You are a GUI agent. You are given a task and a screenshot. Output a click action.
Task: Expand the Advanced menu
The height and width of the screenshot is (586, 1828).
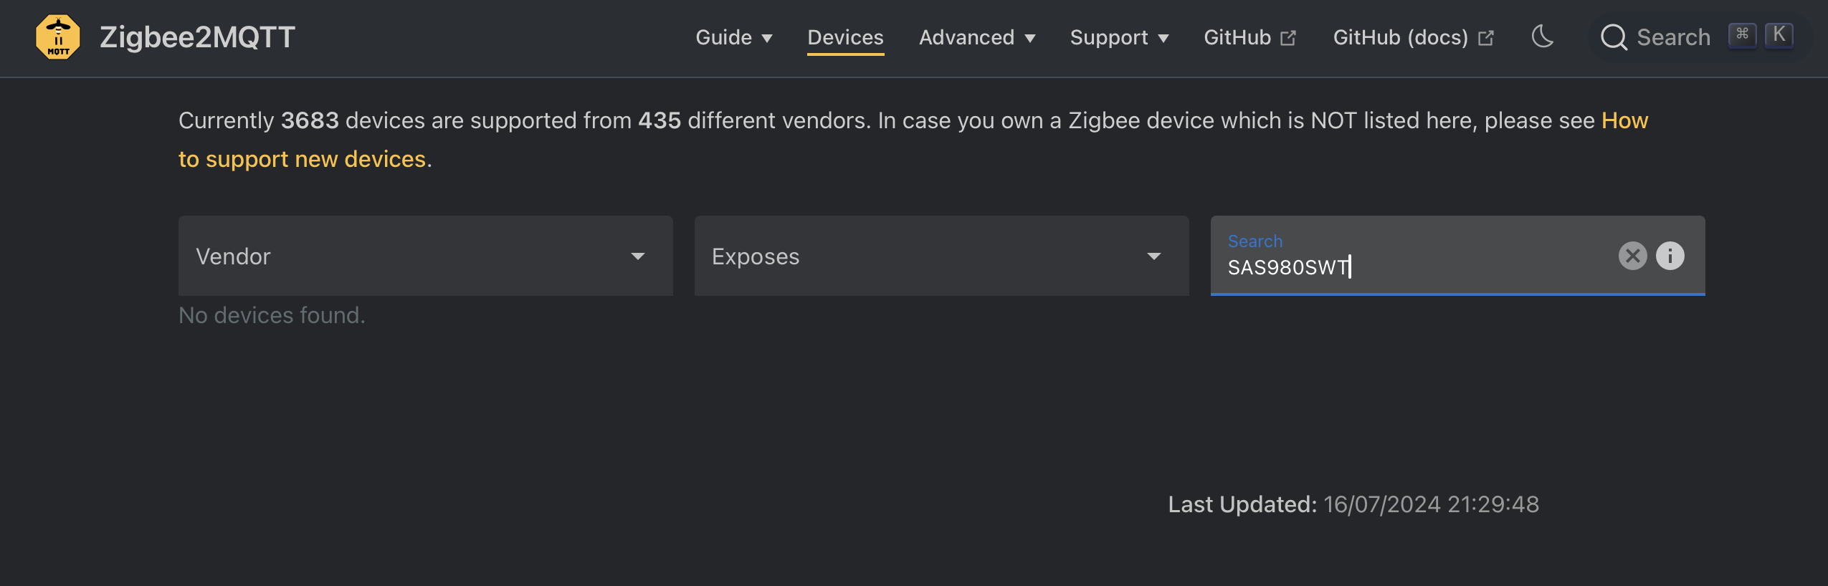pos(977,37)
